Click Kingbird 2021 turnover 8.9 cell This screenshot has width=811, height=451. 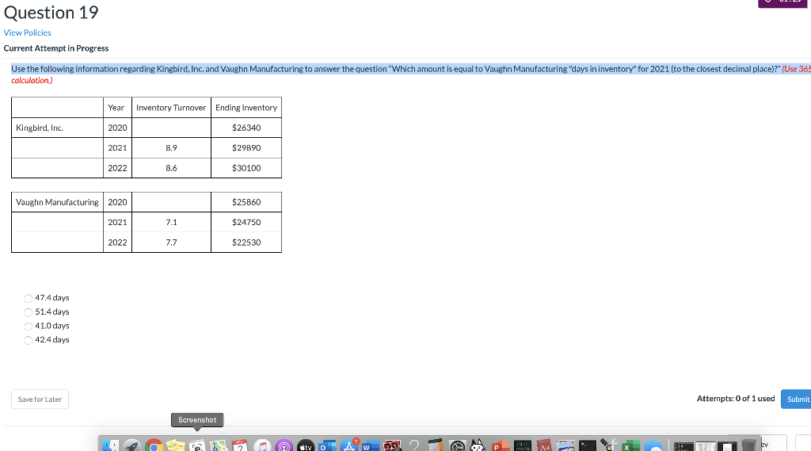tap(171, 147)
